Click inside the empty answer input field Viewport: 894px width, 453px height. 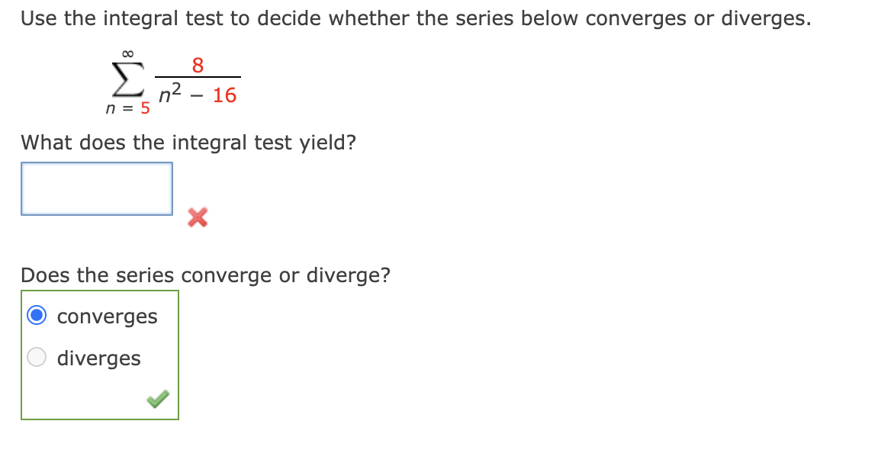(x=97, y=188)
